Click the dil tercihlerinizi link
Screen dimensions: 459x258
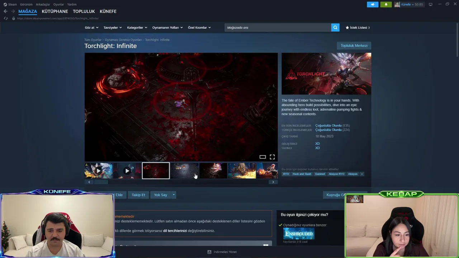(175, 231)
